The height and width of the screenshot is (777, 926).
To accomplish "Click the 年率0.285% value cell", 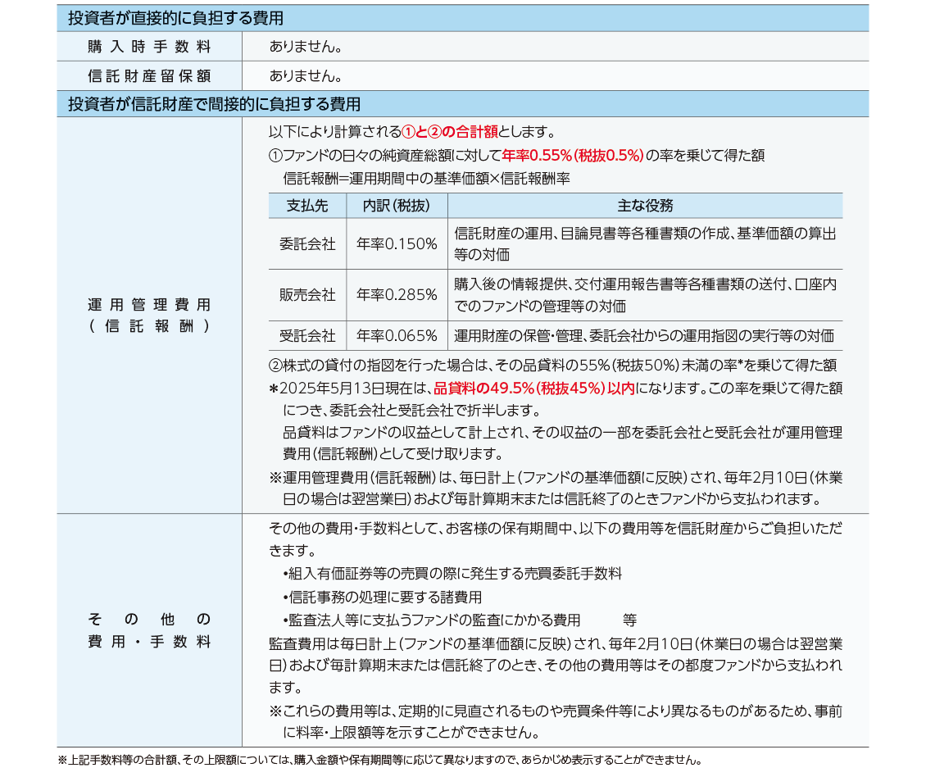I will [397, 295].
